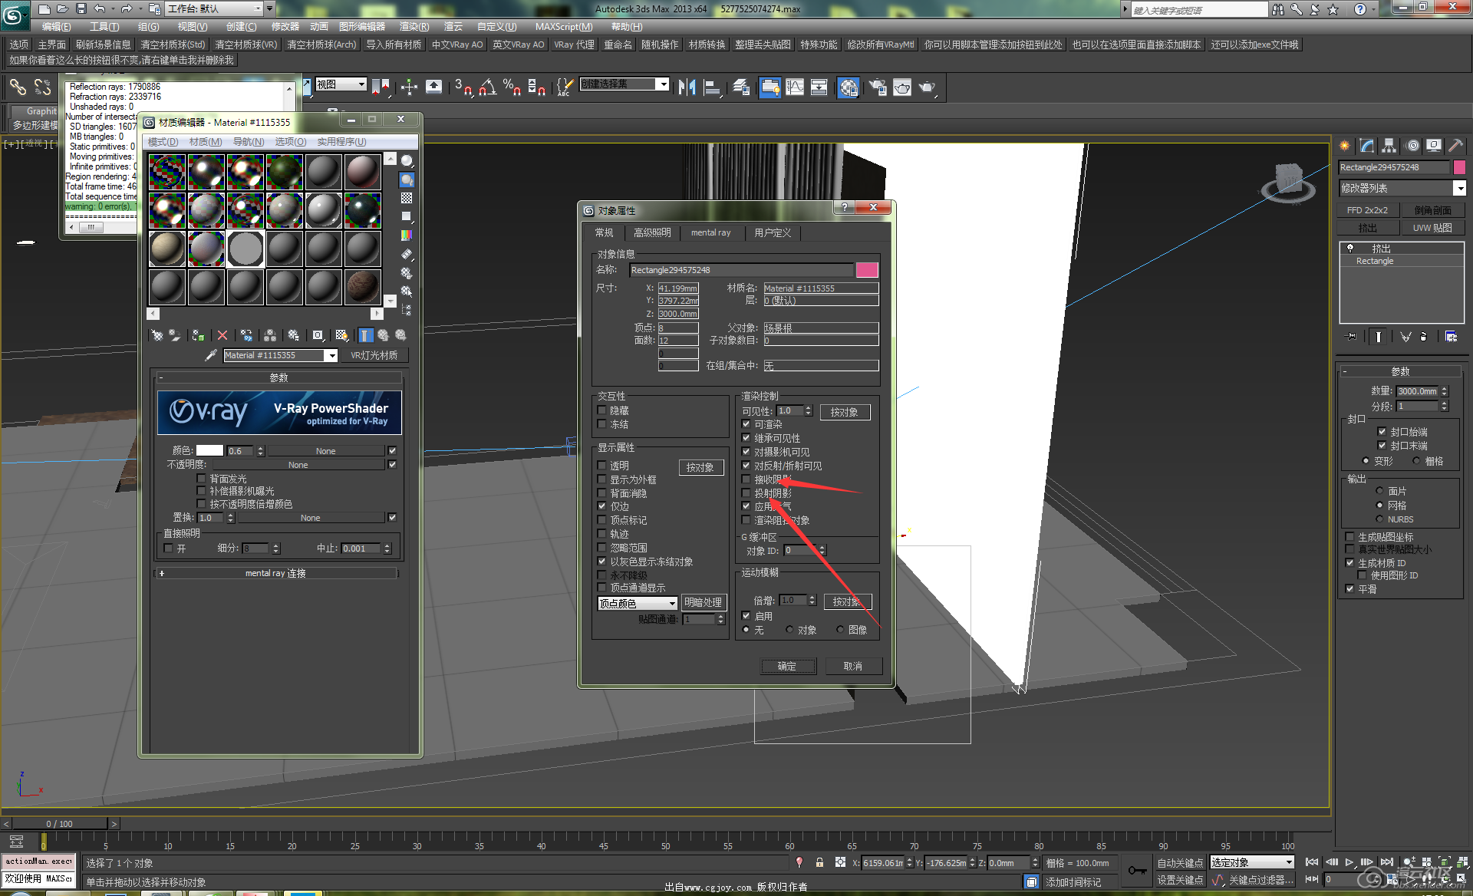Open the Hierarchy command panel
The image size is (1473, 896).
click(x=1389, y=145)
